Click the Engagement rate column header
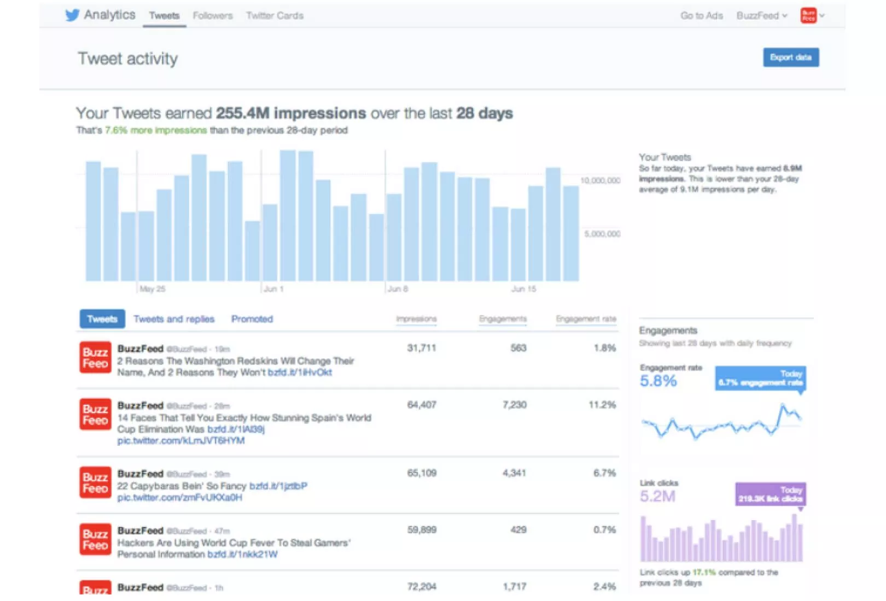 (586, 319)
